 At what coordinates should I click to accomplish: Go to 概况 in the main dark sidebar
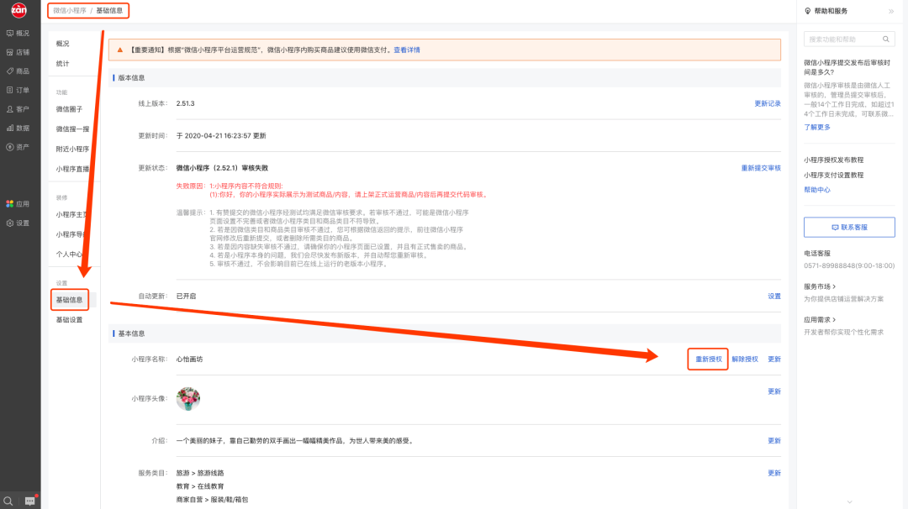(18, 33)
